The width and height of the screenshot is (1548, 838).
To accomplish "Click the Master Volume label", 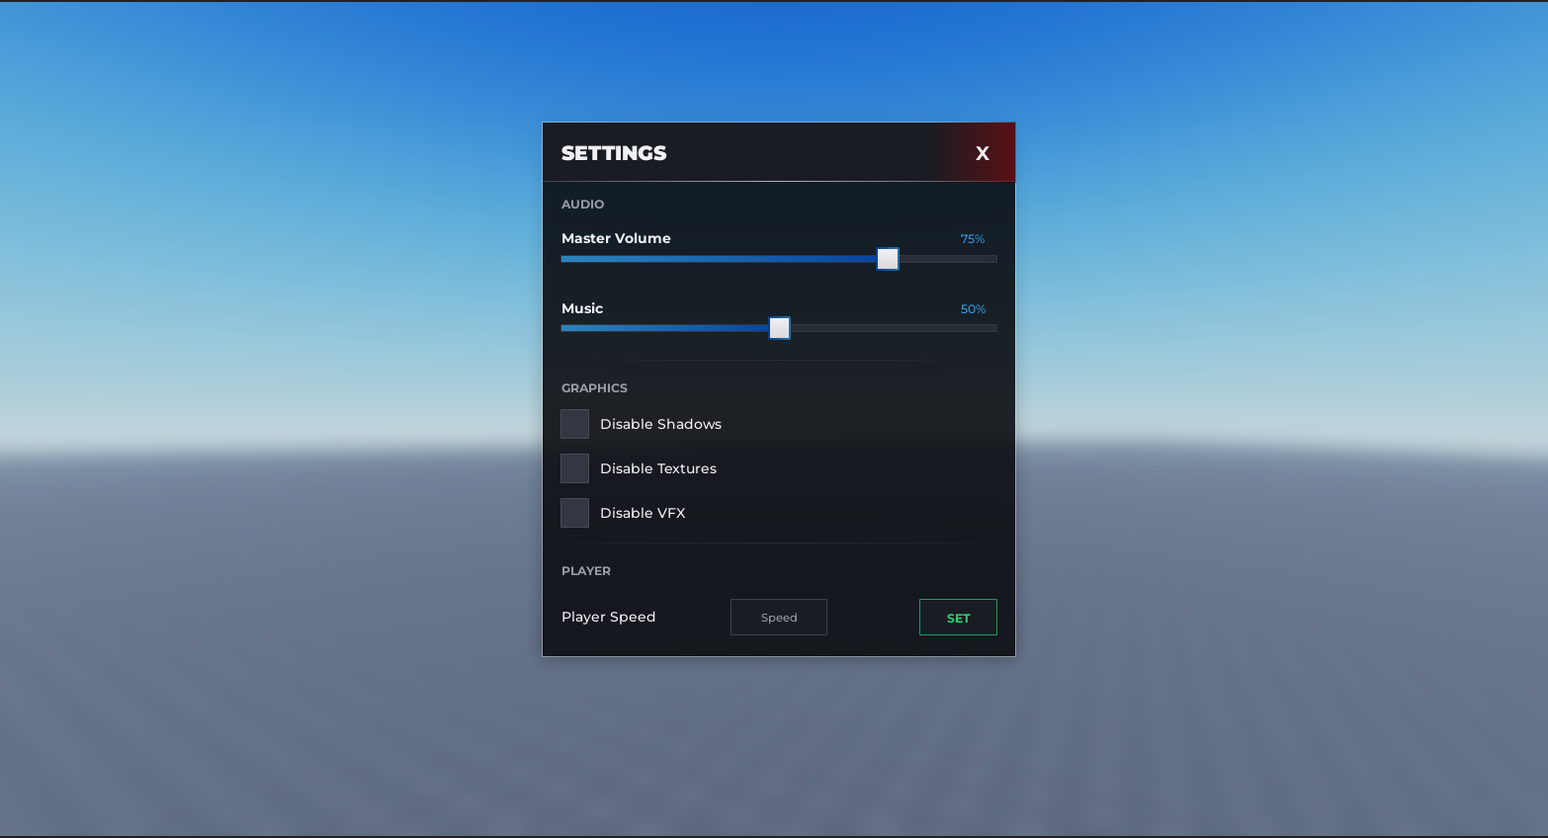I will 616,238.
